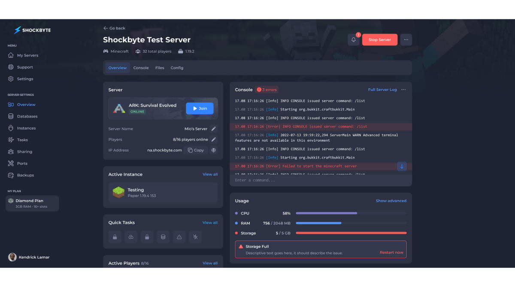Image resolution: width=515 pixels, height=287 pixels.
Task: Click the 3 errors badge
Action: (x=267, y=90)
